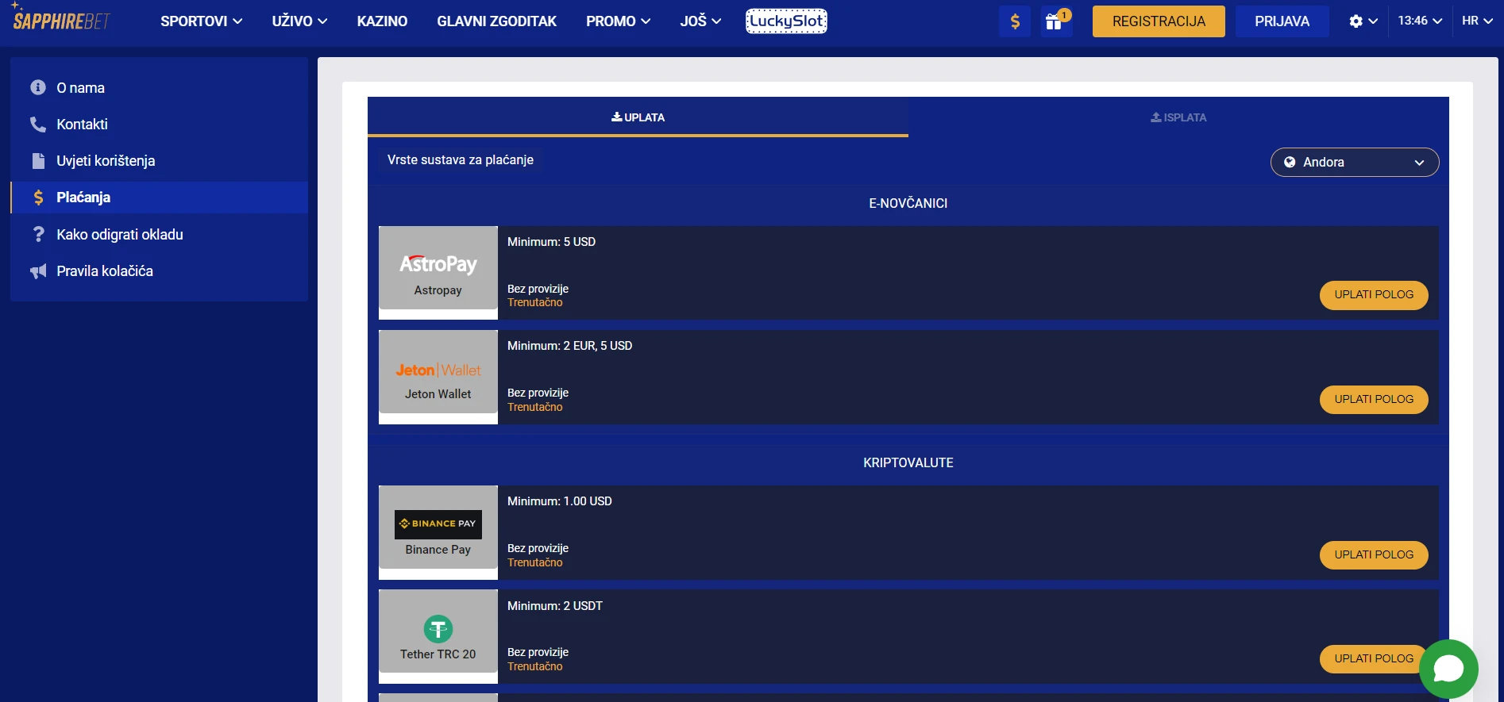1504x702 pixels.
Task: Open the 13:46 time zone dropdown
Action: 1420,21
